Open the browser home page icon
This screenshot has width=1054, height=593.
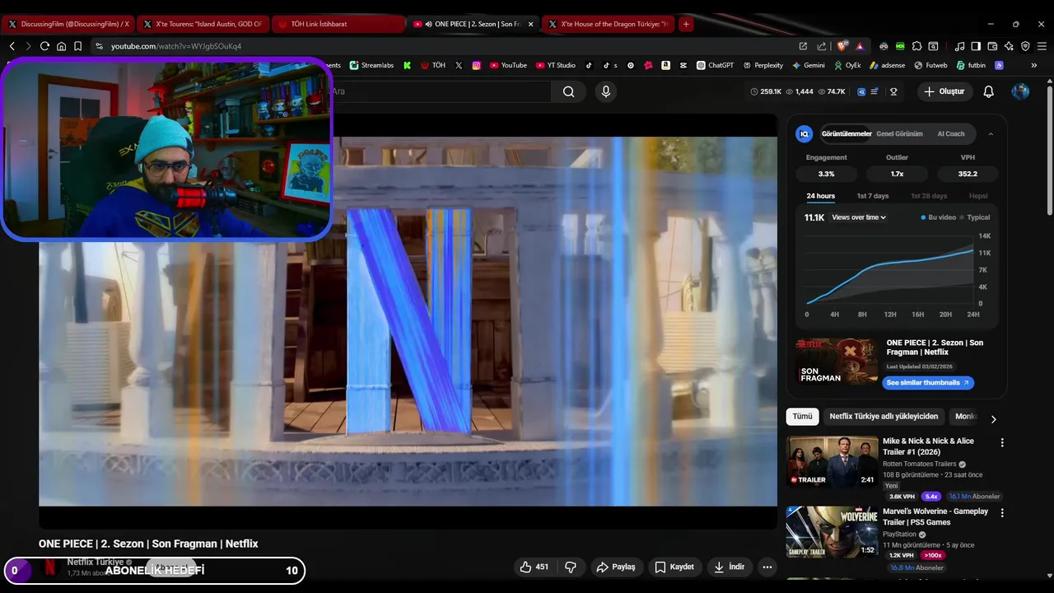pyautogui.click(x=61, y=46)
